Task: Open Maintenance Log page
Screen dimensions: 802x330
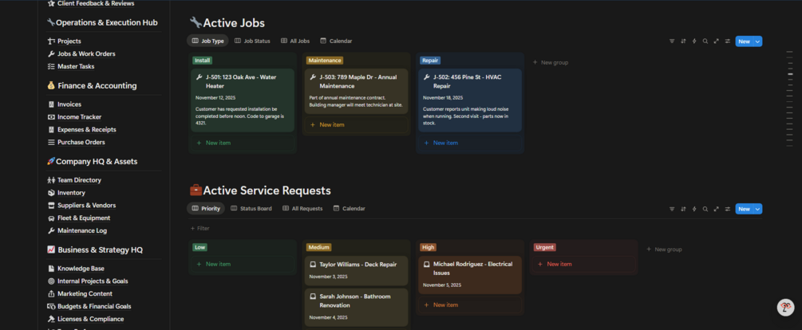Action: (x=82, y=231)
